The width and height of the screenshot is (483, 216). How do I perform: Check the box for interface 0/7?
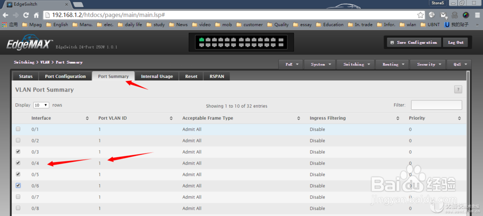18,197
